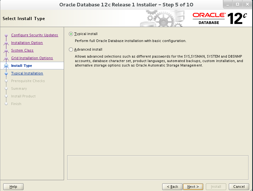Select the Advanced install radio button
Screen dimensions: 253x191
[71, 49]
